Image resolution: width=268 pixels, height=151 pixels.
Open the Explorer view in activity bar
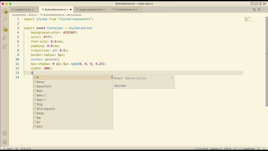coord(5,11)
